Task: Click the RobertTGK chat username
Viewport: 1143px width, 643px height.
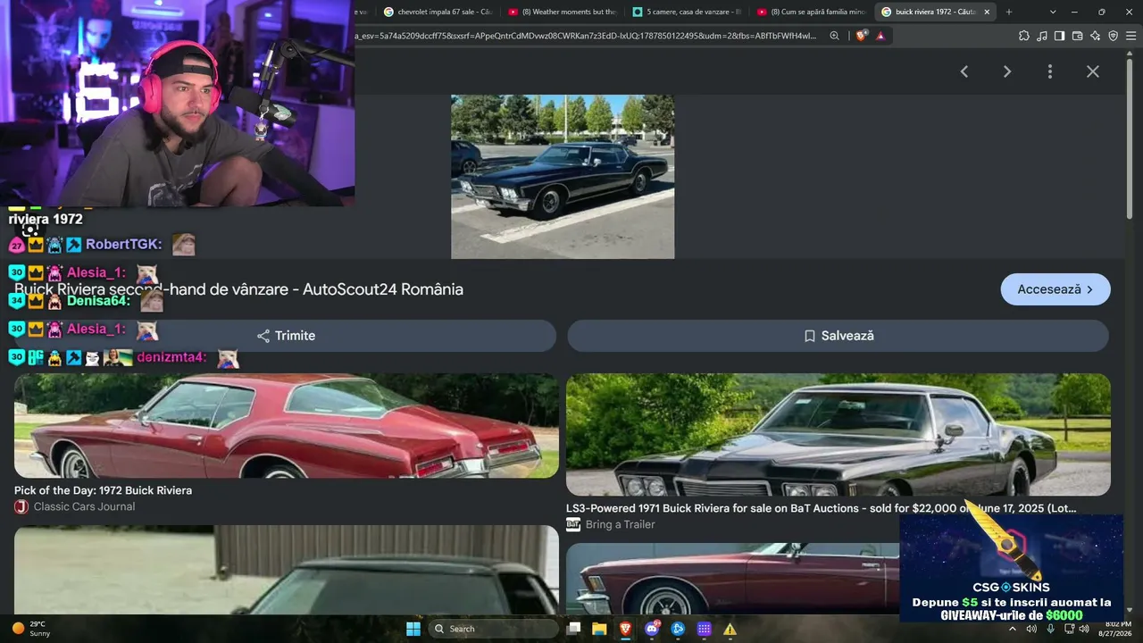Action: 123,244
